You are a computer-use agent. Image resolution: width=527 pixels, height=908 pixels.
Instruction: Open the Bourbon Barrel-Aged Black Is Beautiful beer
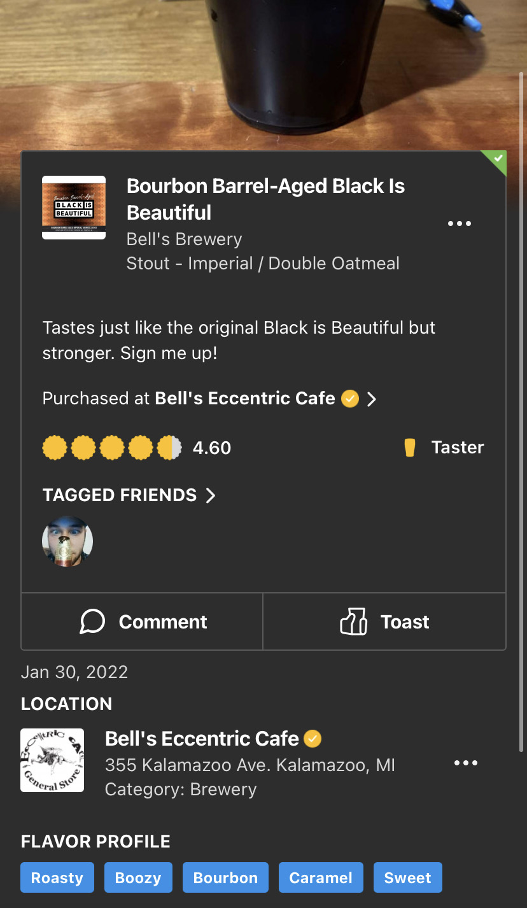(265, 199)
